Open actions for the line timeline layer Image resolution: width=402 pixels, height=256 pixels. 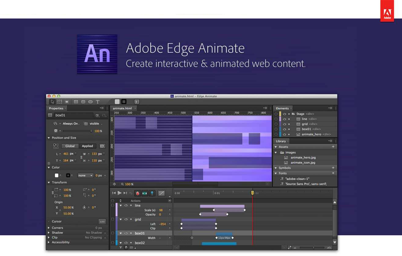coord(113,205)
